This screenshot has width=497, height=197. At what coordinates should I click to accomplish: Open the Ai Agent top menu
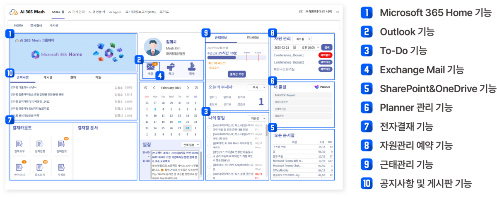click(x=115, y=12)
